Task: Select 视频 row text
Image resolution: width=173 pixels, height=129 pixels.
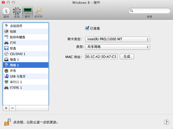Action: (x=13, y=31)
